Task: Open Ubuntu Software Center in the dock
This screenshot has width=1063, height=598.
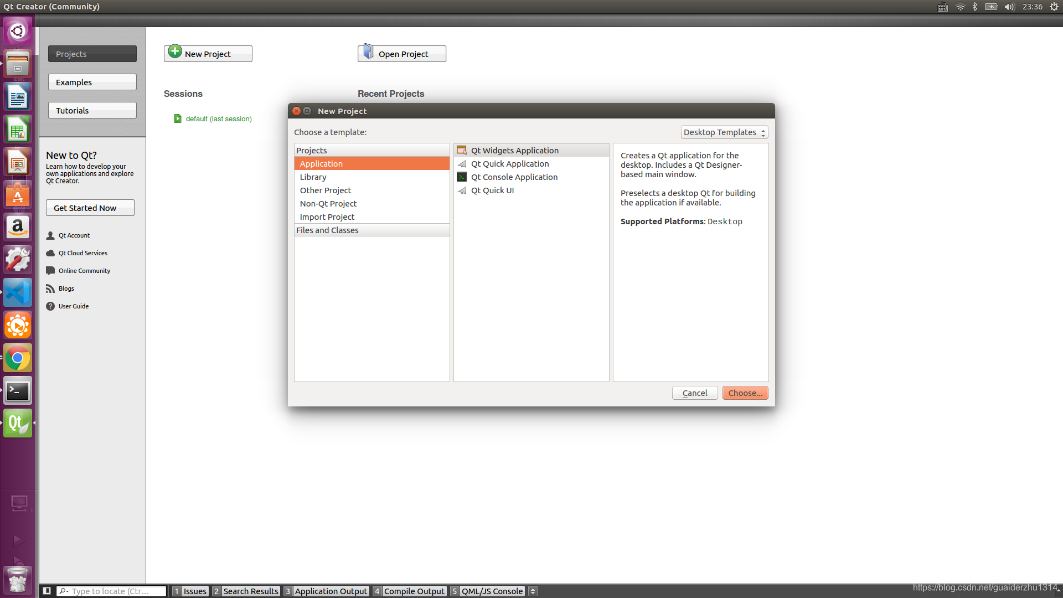Action: 18,195
